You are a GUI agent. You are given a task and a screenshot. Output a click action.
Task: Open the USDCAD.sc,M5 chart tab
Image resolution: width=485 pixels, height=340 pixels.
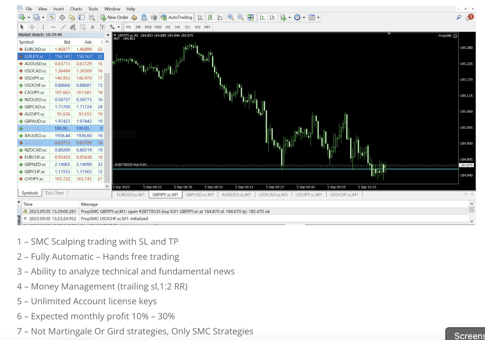(273, 195)
